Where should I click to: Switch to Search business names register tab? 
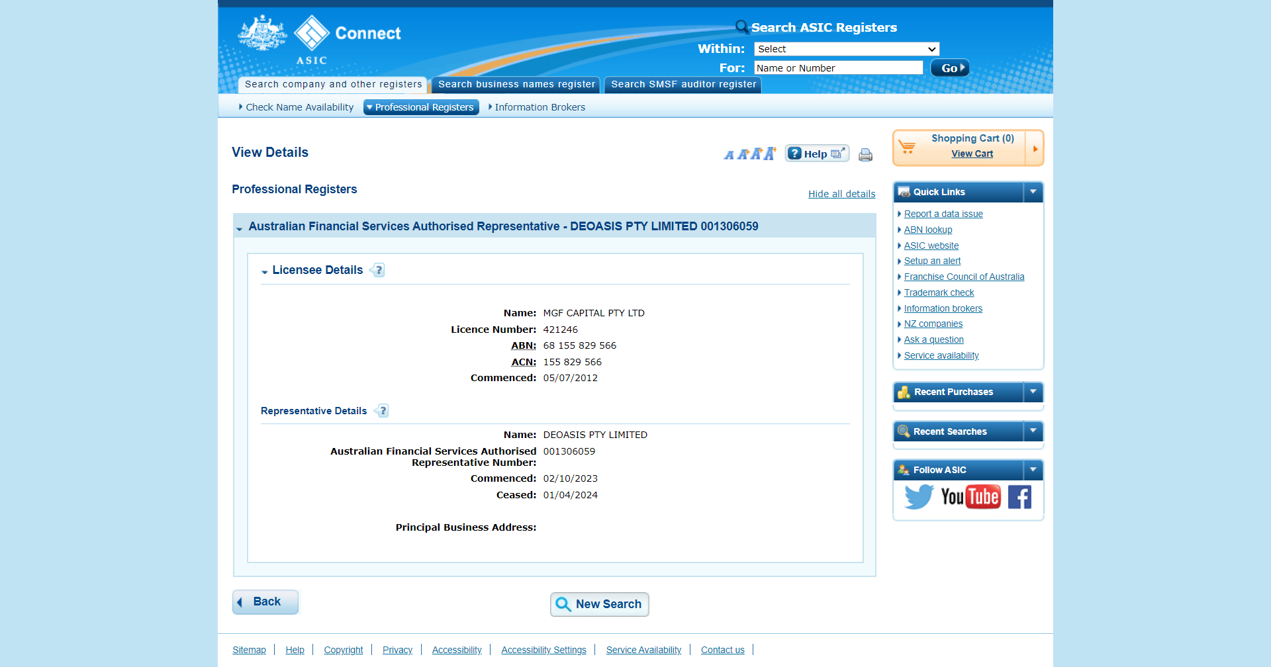coord(516,85)
